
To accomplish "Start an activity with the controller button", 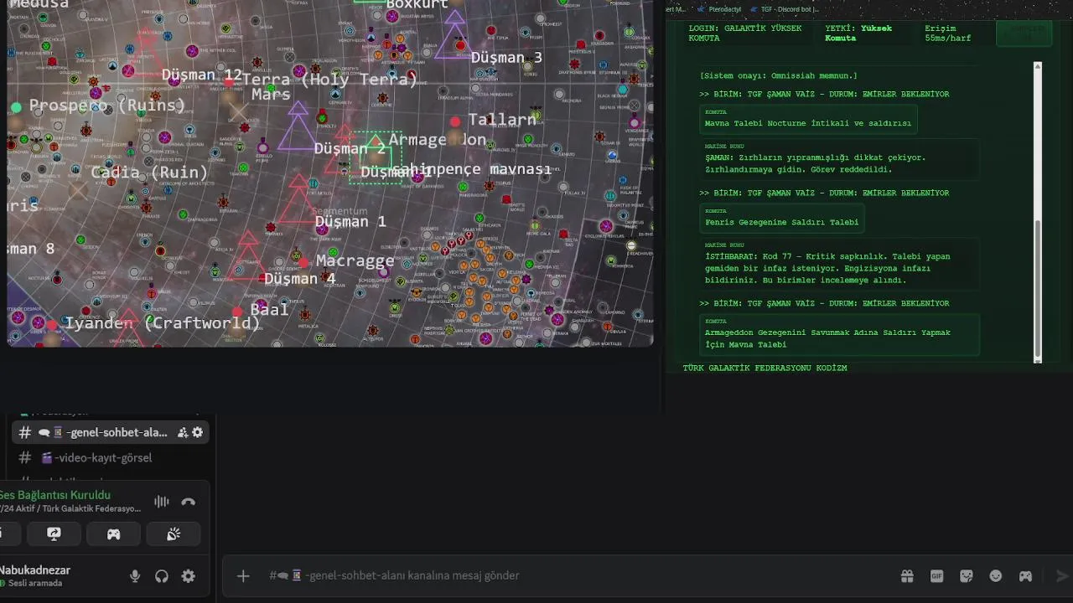I will point(113,533).
